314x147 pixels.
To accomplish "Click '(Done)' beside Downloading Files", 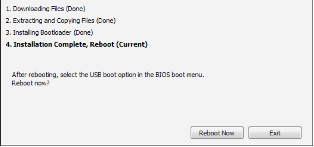I will click(75, 9).
